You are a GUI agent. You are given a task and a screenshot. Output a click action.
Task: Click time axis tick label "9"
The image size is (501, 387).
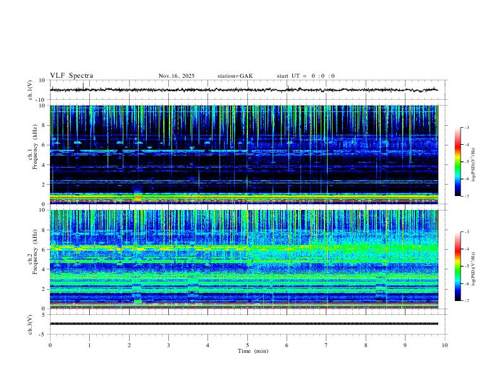click(x=405, y=345)
